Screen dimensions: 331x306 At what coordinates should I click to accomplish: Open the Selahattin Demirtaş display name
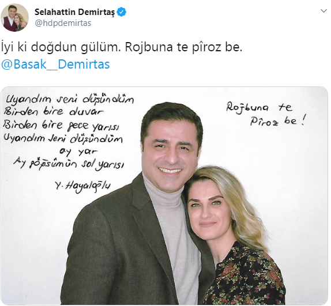click(74, 12)
